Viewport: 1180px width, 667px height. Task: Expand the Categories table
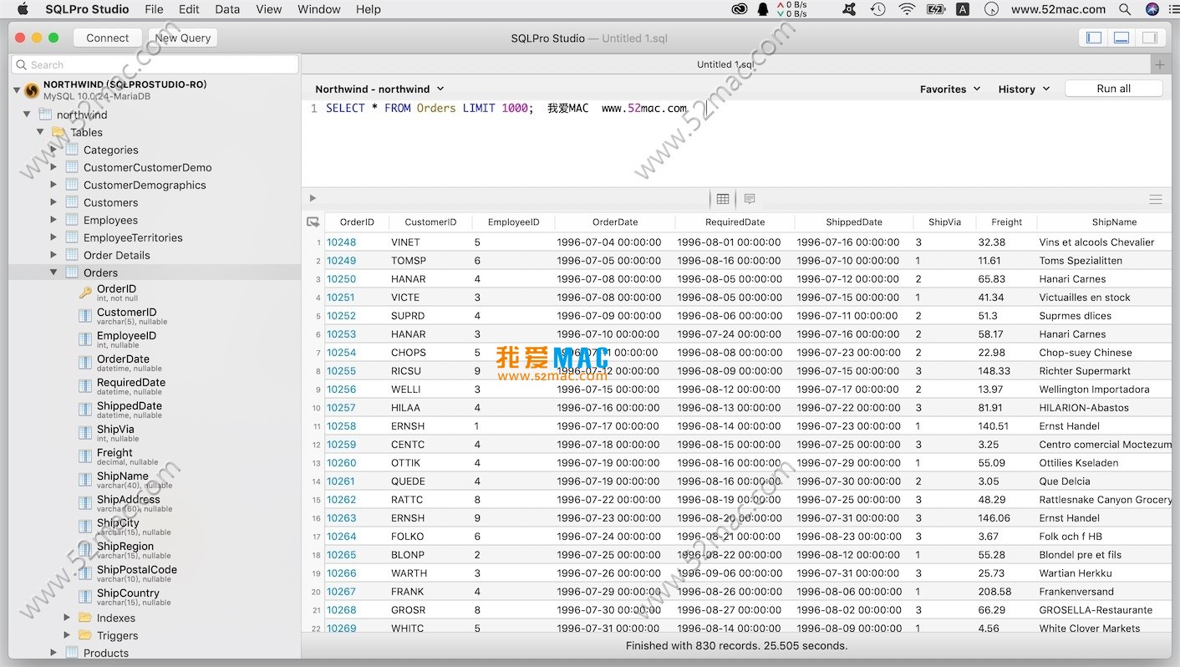coord(53,150)
